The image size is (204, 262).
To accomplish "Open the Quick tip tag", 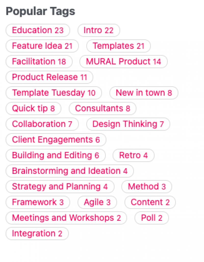I will [33, 109].
